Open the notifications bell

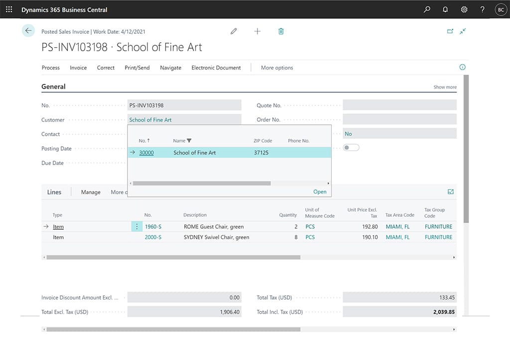(445, 9)
